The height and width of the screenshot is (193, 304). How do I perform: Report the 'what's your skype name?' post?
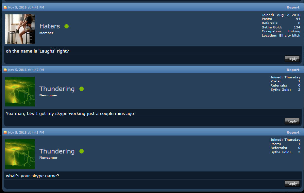(x=293, y=133)
